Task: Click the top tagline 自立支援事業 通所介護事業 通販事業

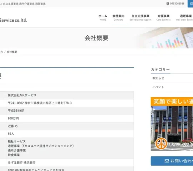Action: [x=24, y=4]
